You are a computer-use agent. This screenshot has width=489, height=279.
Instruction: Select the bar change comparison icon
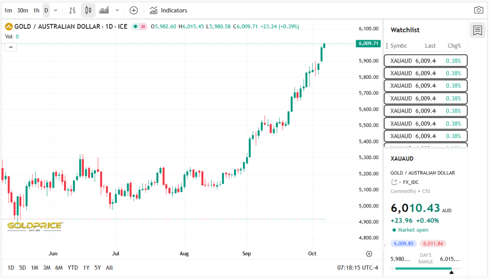pyautogui.click(x=73, y=10)
